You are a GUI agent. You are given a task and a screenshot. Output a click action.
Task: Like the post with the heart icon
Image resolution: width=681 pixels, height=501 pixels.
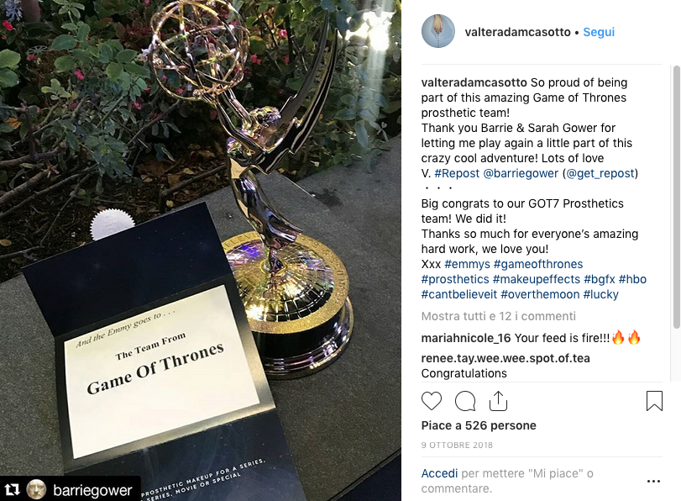click(x=432, y=401)
